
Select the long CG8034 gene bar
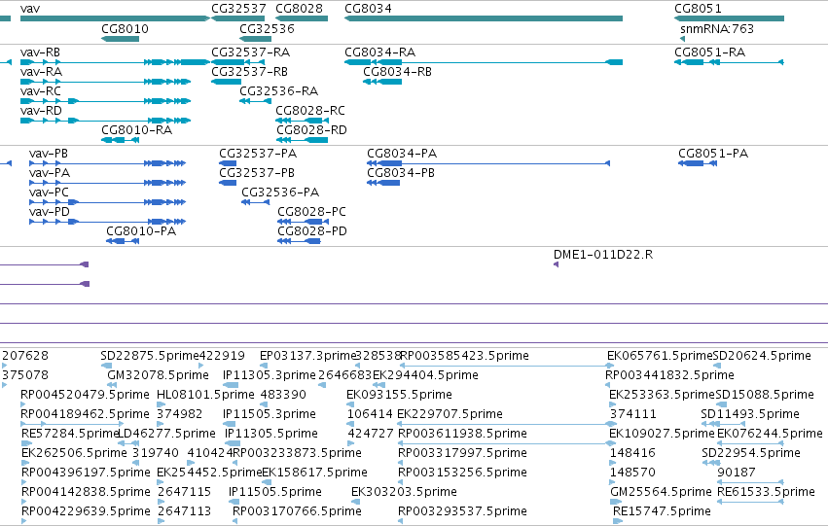coord(484,18)
